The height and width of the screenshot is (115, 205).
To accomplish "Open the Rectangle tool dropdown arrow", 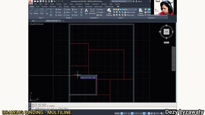I will [x=53, y=10].
